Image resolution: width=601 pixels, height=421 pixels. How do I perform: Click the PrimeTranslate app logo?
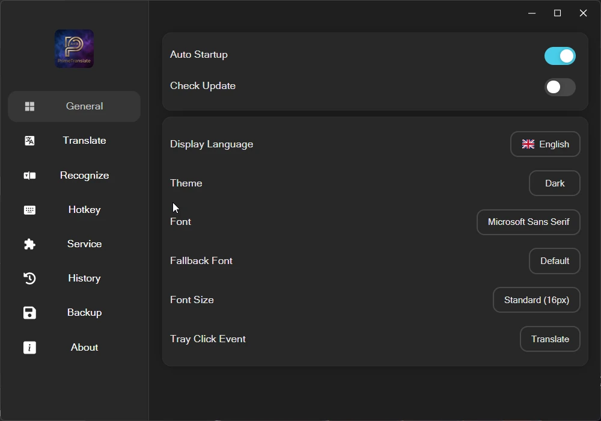75,49
